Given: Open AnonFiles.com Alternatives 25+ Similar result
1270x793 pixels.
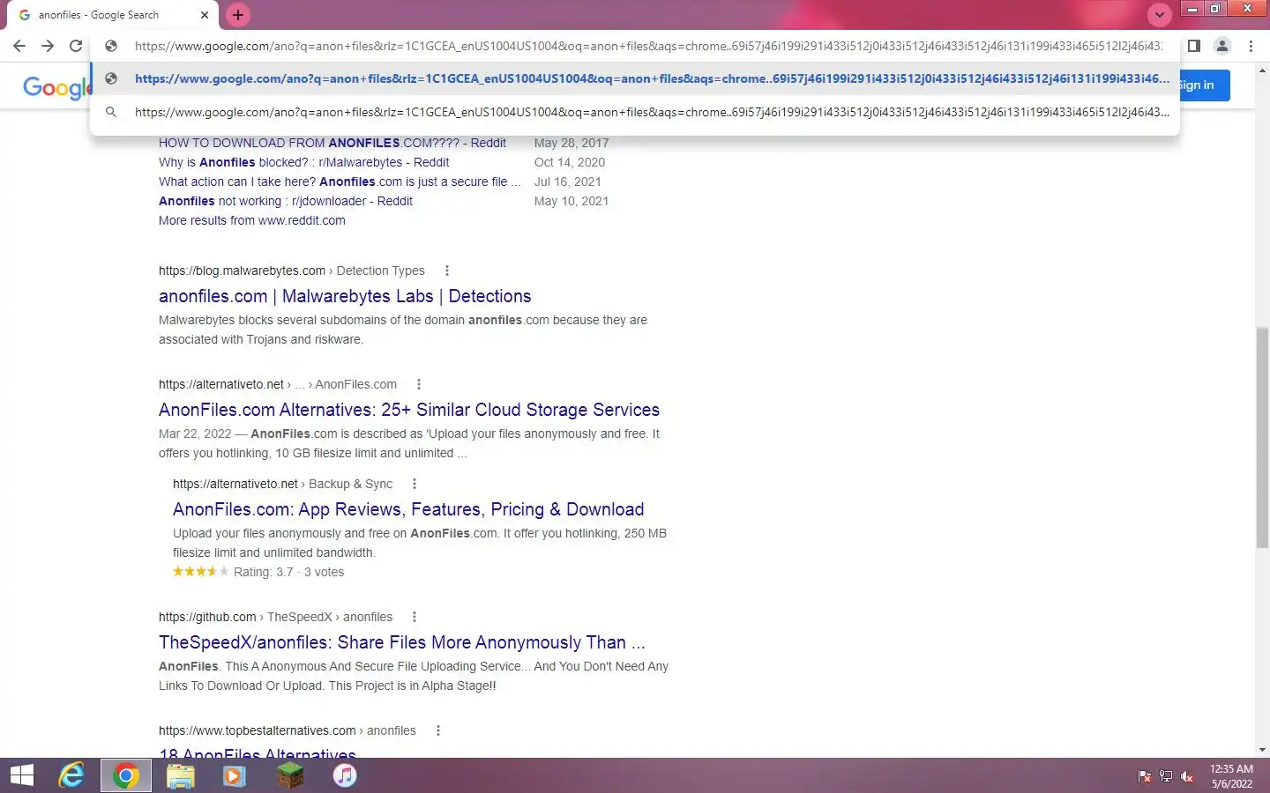Looking at the screenshot, I should click(409, 410).
